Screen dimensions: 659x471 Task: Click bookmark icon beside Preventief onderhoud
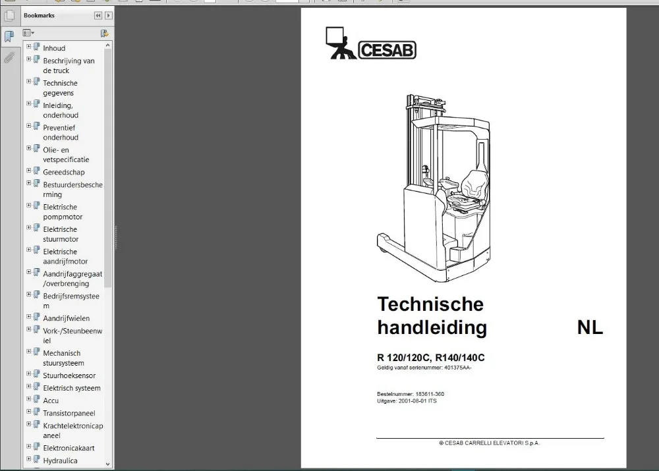36,126
